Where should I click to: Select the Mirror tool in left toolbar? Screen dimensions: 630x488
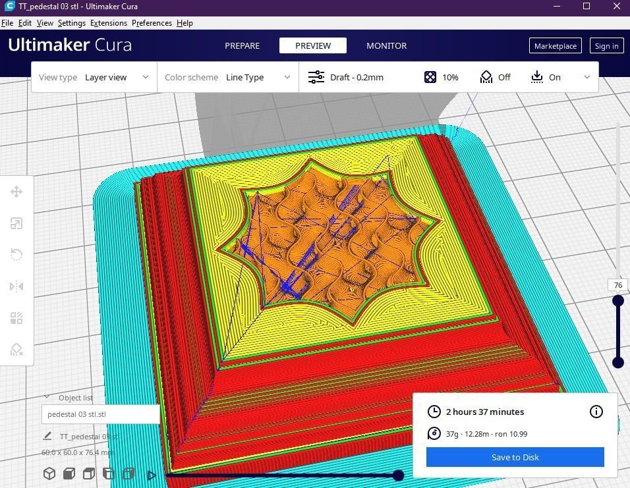(x=16, y=286)
